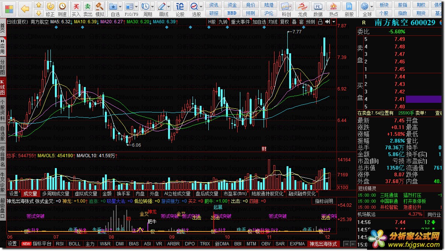Toggle 均线 moving averages
446x251 pixels.
coord(273,22)
